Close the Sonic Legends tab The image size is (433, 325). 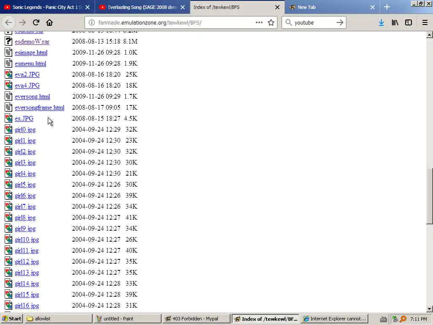88,7
